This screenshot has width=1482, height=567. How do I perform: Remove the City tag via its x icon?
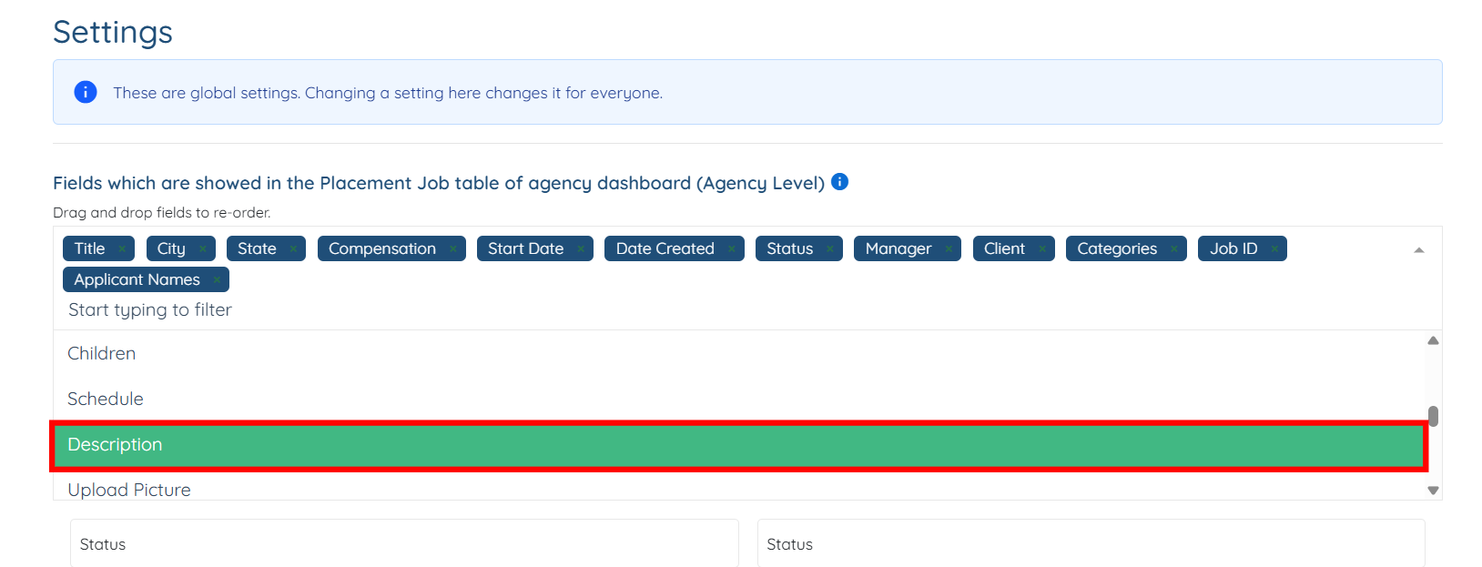pos(202,249)
